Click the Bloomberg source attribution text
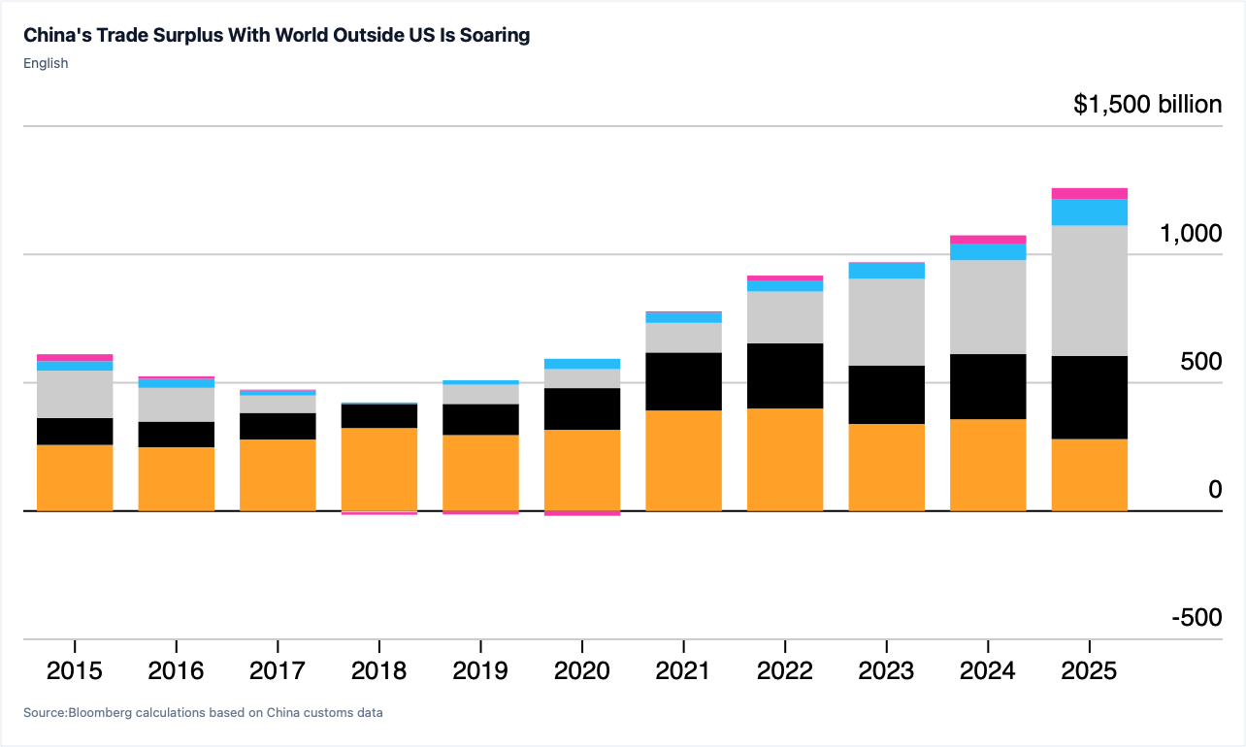 pyautogui.click(x=203, y=712)
